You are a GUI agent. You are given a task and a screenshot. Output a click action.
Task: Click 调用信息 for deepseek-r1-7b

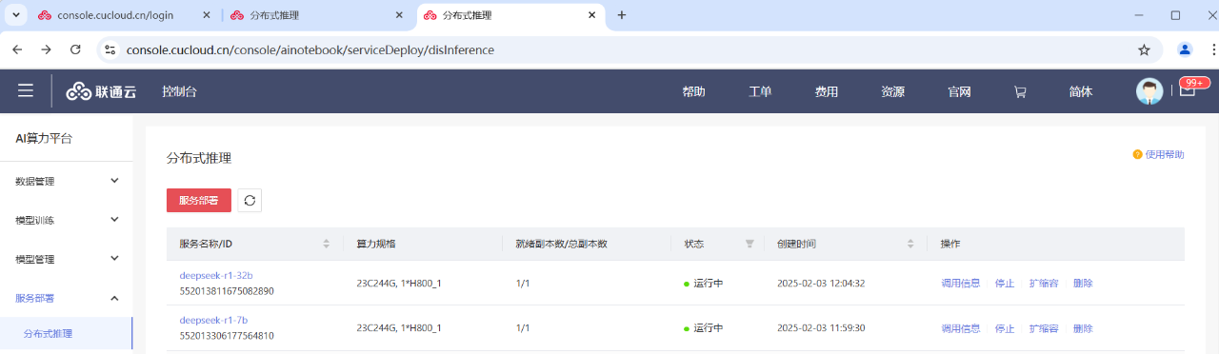(960, 328)
